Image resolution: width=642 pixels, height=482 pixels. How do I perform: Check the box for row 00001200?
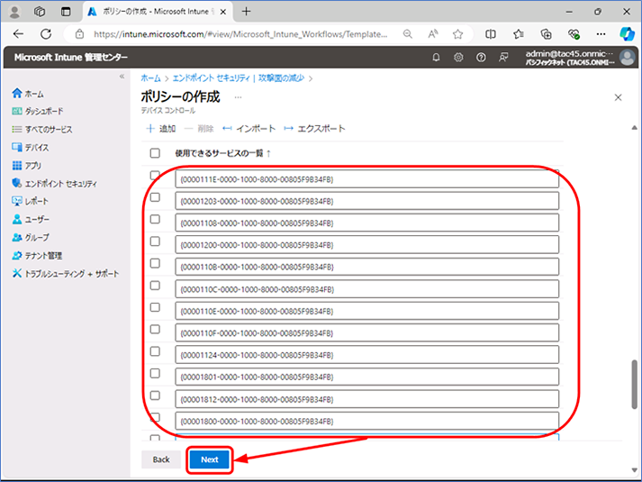coord(155,241)
